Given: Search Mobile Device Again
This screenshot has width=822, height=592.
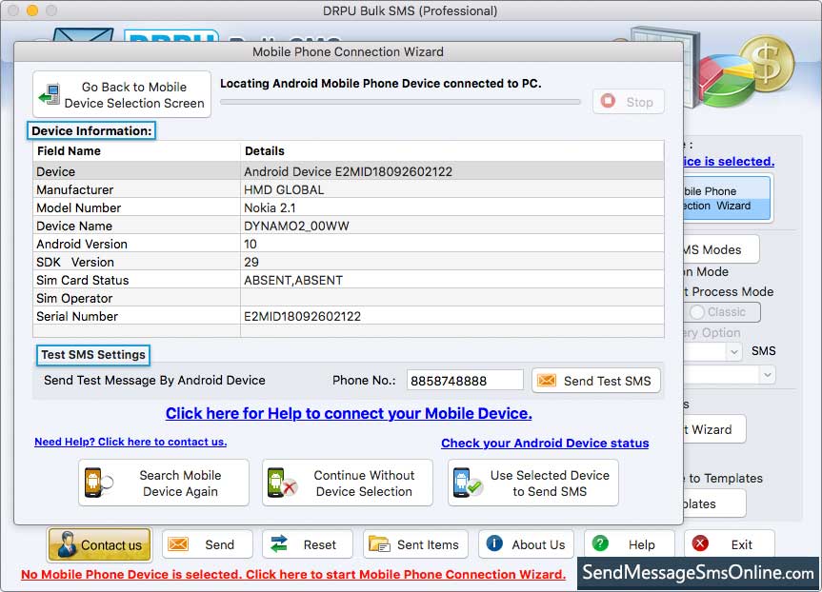Looking at the screenshot, I should pyautogui.click(x=164, y=483).
